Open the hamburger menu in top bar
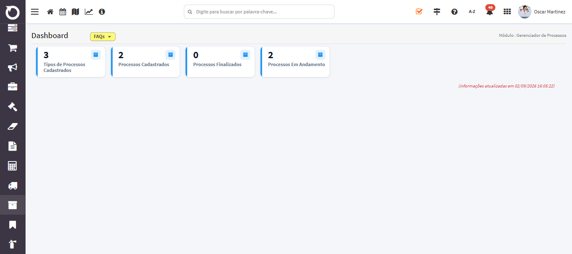572x254 pixels. 35,12
